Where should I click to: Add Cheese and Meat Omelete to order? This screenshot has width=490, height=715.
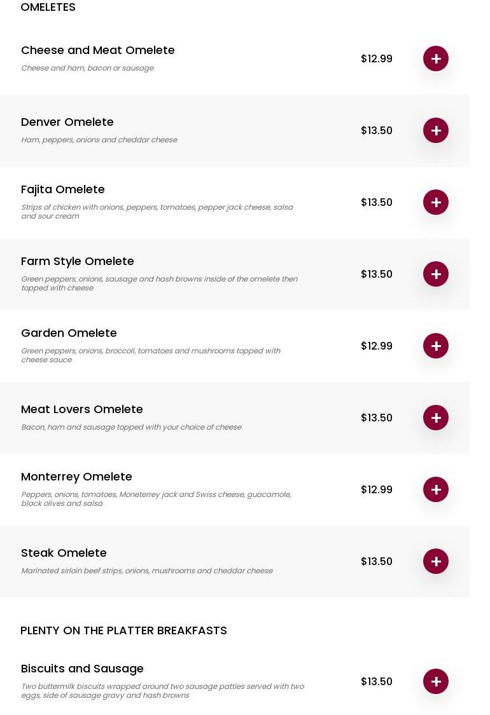(x=436, y=58)
